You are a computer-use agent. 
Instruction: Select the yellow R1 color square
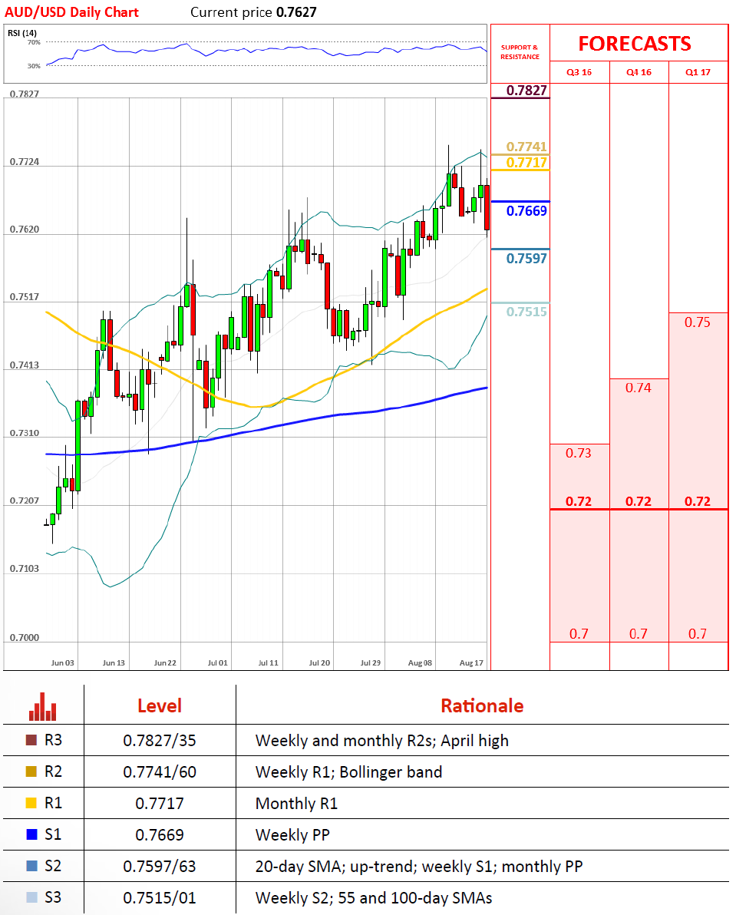31,804
